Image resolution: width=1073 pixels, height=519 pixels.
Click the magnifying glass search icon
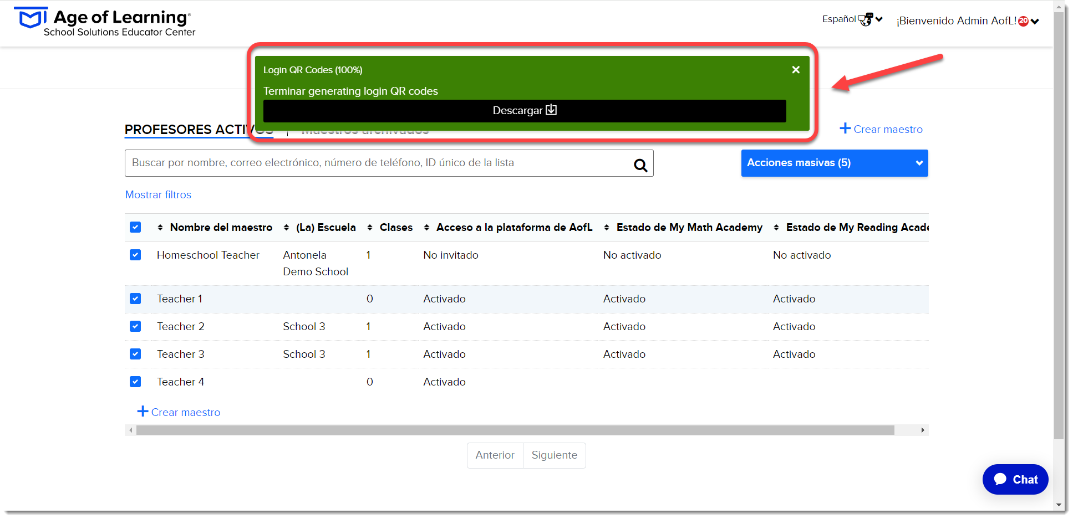(x=640, y=165)
